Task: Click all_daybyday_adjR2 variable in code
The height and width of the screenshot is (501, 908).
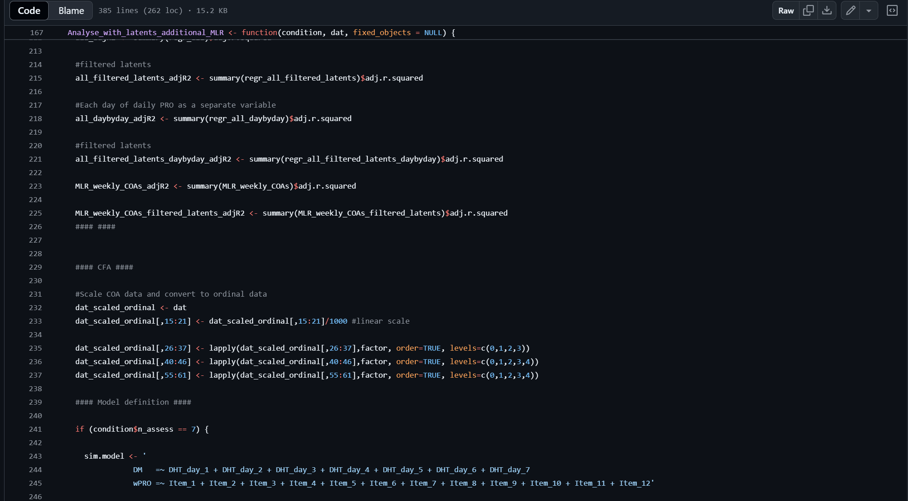Action: coord(115,118)
